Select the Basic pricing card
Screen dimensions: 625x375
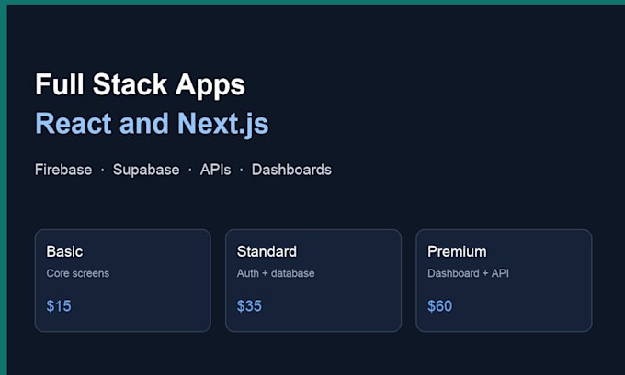[123, 281]
